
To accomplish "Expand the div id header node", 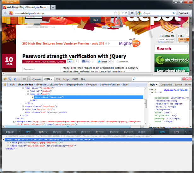I will coord(28,91).
